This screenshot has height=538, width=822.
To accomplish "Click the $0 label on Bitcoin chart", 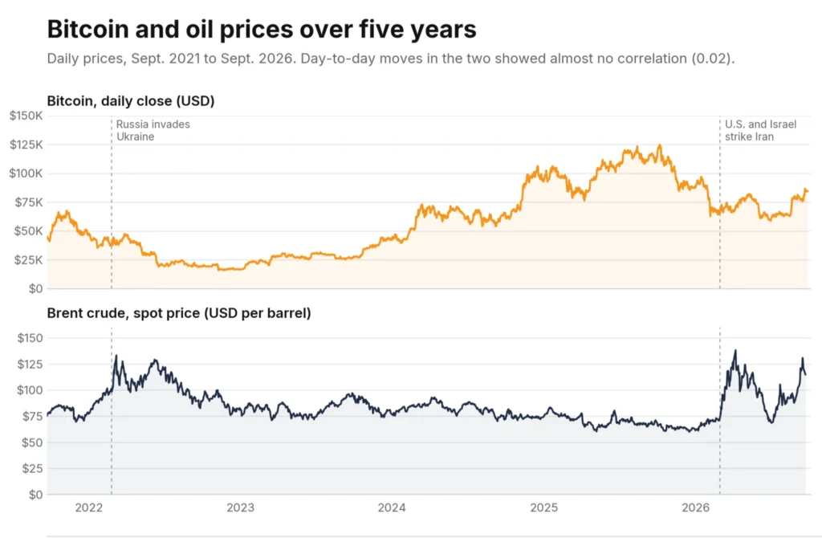I will (35, 289).
